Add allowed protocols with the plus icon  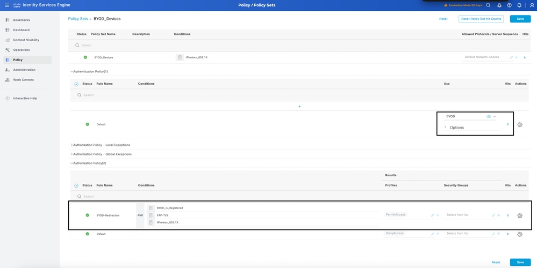517,57
